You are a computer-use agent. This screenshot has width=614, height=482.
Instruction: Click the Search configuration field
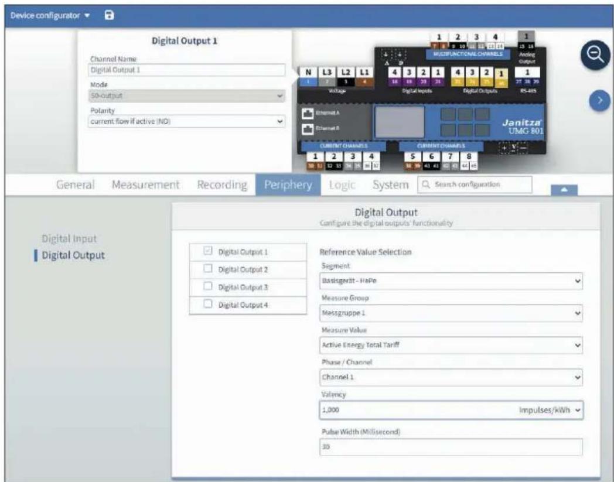(475, 184)
